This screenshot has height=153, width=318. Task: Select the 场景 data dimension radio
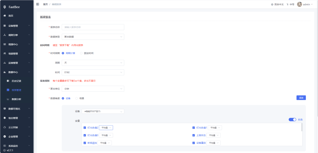[x=77, y=98]
